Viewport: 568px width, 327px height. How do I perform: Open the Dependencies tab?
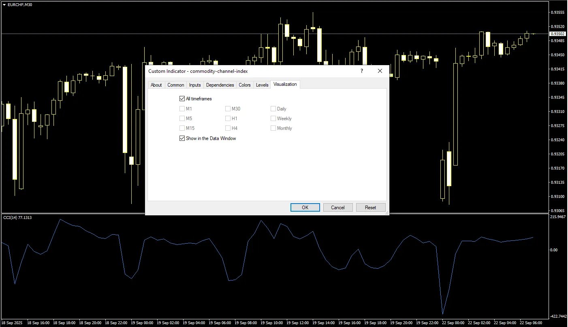(220, 85)
